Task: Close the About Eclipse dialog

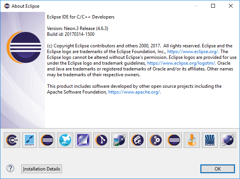Action: [x=231, y=6]
